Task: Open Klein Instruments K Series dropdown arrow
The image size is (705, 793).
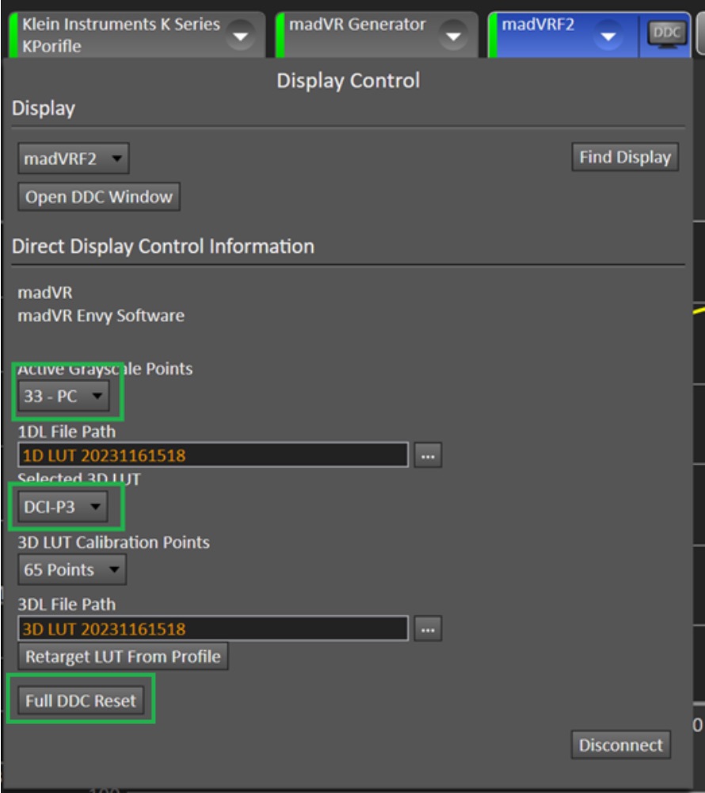Action: click(240, 36)
